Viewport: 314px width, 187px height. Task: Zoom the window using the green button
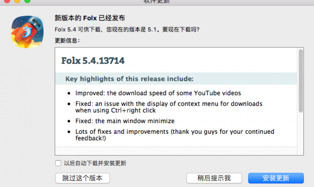coord(27,1)
